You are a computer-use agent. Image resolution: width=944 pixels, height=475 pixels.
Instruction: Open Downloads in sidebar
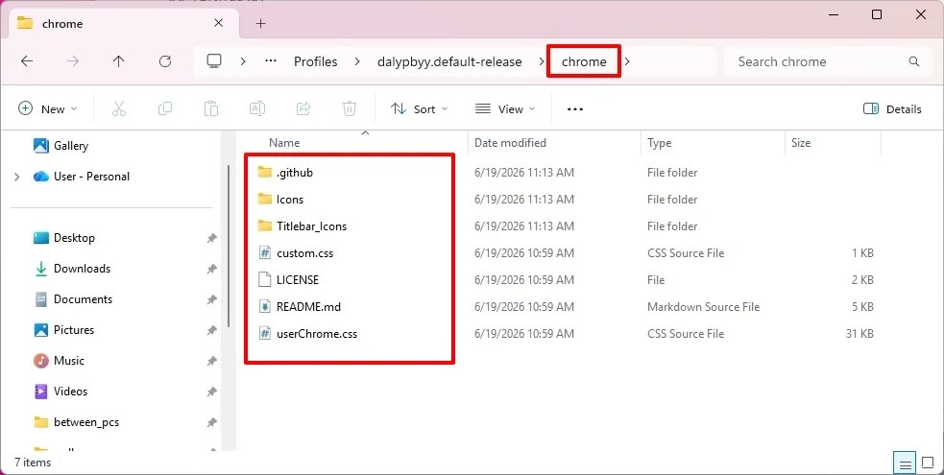pyautogui.click(x=82, y=269)
